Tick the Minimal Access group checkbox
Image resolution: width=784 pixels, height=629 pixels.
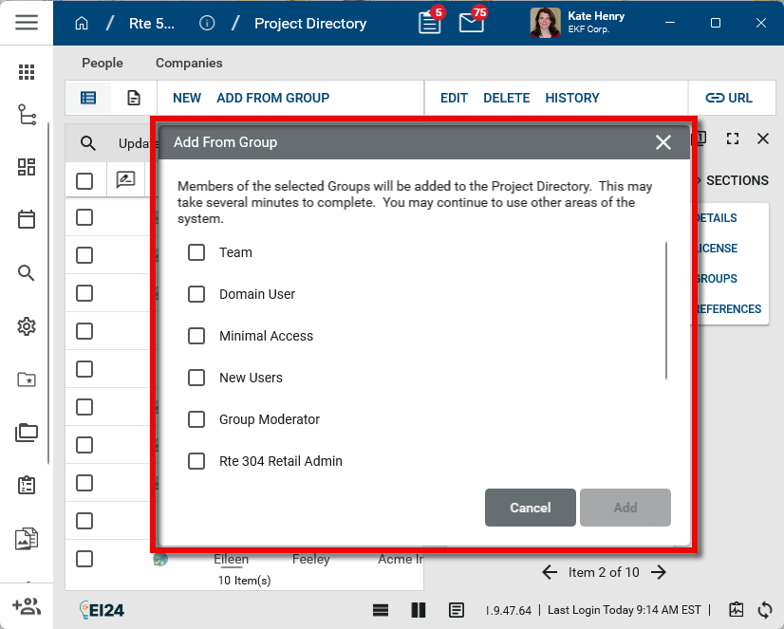[196, 336]
